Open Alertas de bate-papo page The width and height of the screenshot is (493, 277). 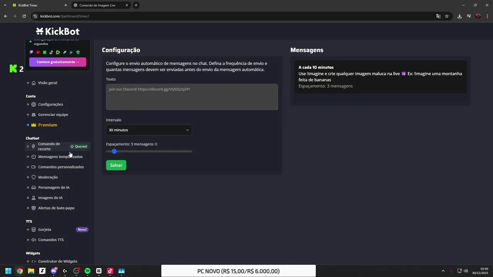56,208
